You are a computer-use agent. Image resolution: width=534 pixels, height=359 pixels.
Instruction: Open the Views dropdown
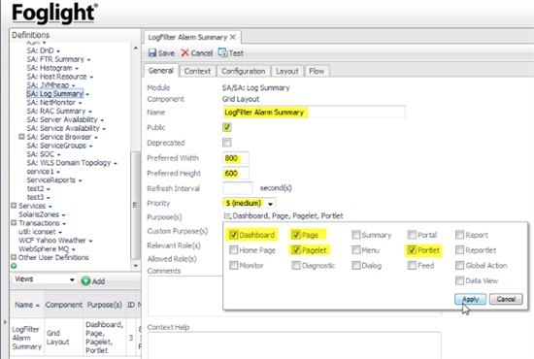[x=72, y=279]
